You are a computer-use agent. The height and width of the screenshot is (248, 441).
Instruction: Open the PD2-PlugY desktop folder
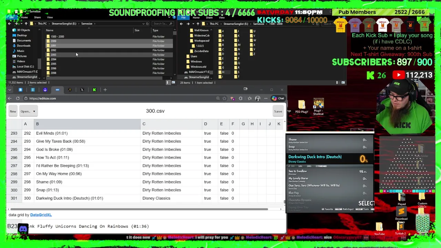pyautogui.click(x=301, y=107)
